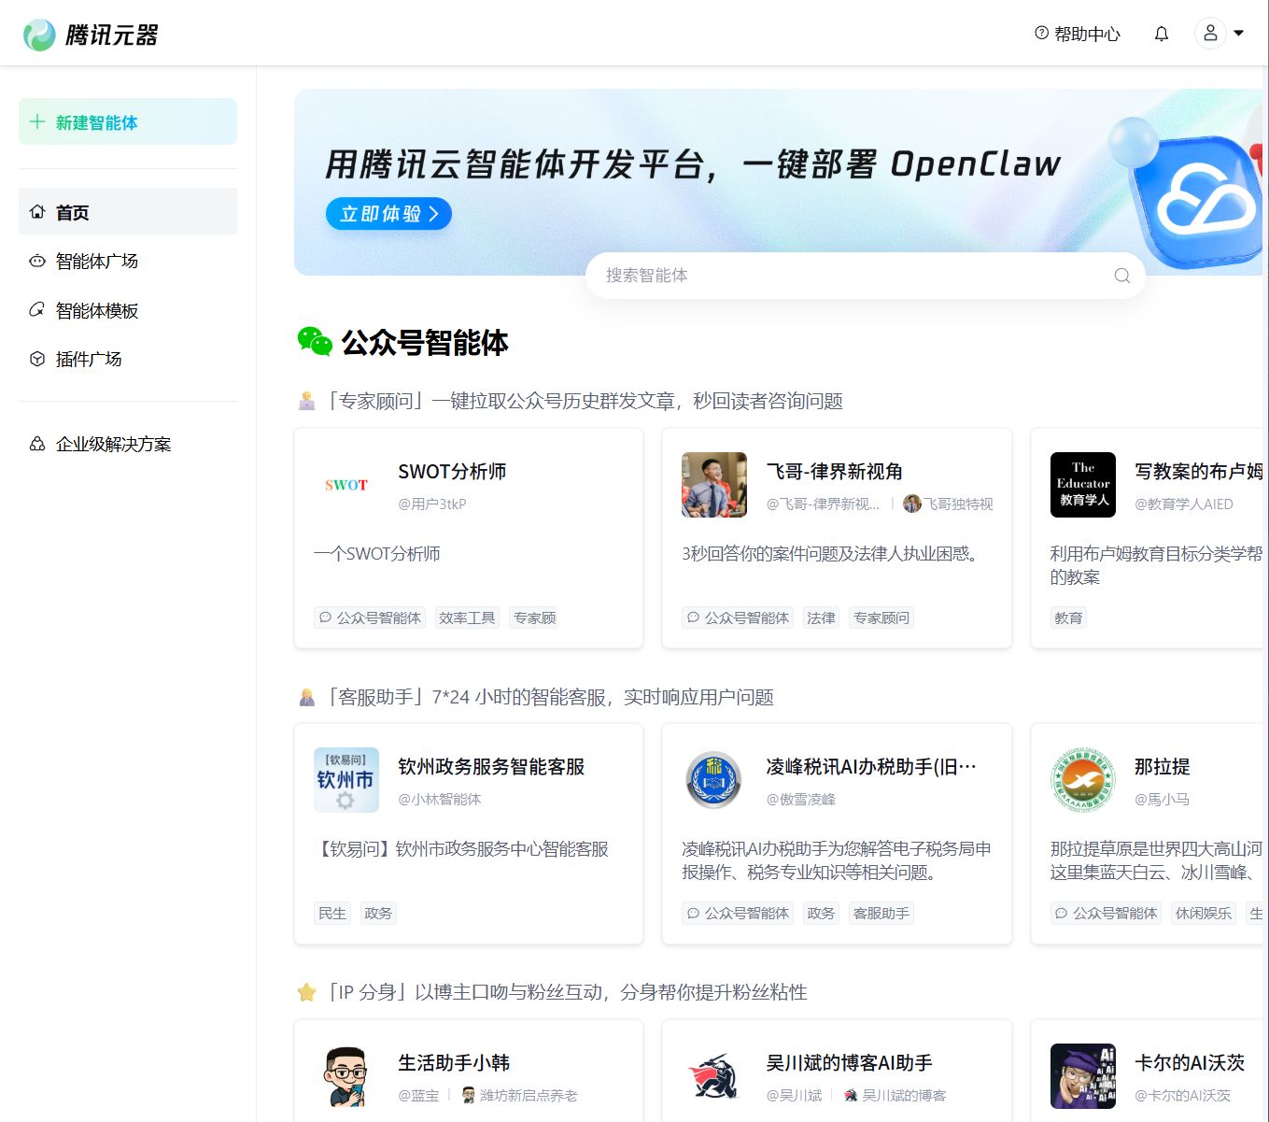The width and height of the screenshot is (1269, 1122).
Task: Click the small 飞哥独特视 account avatar
Action: [x=912, y=504]
